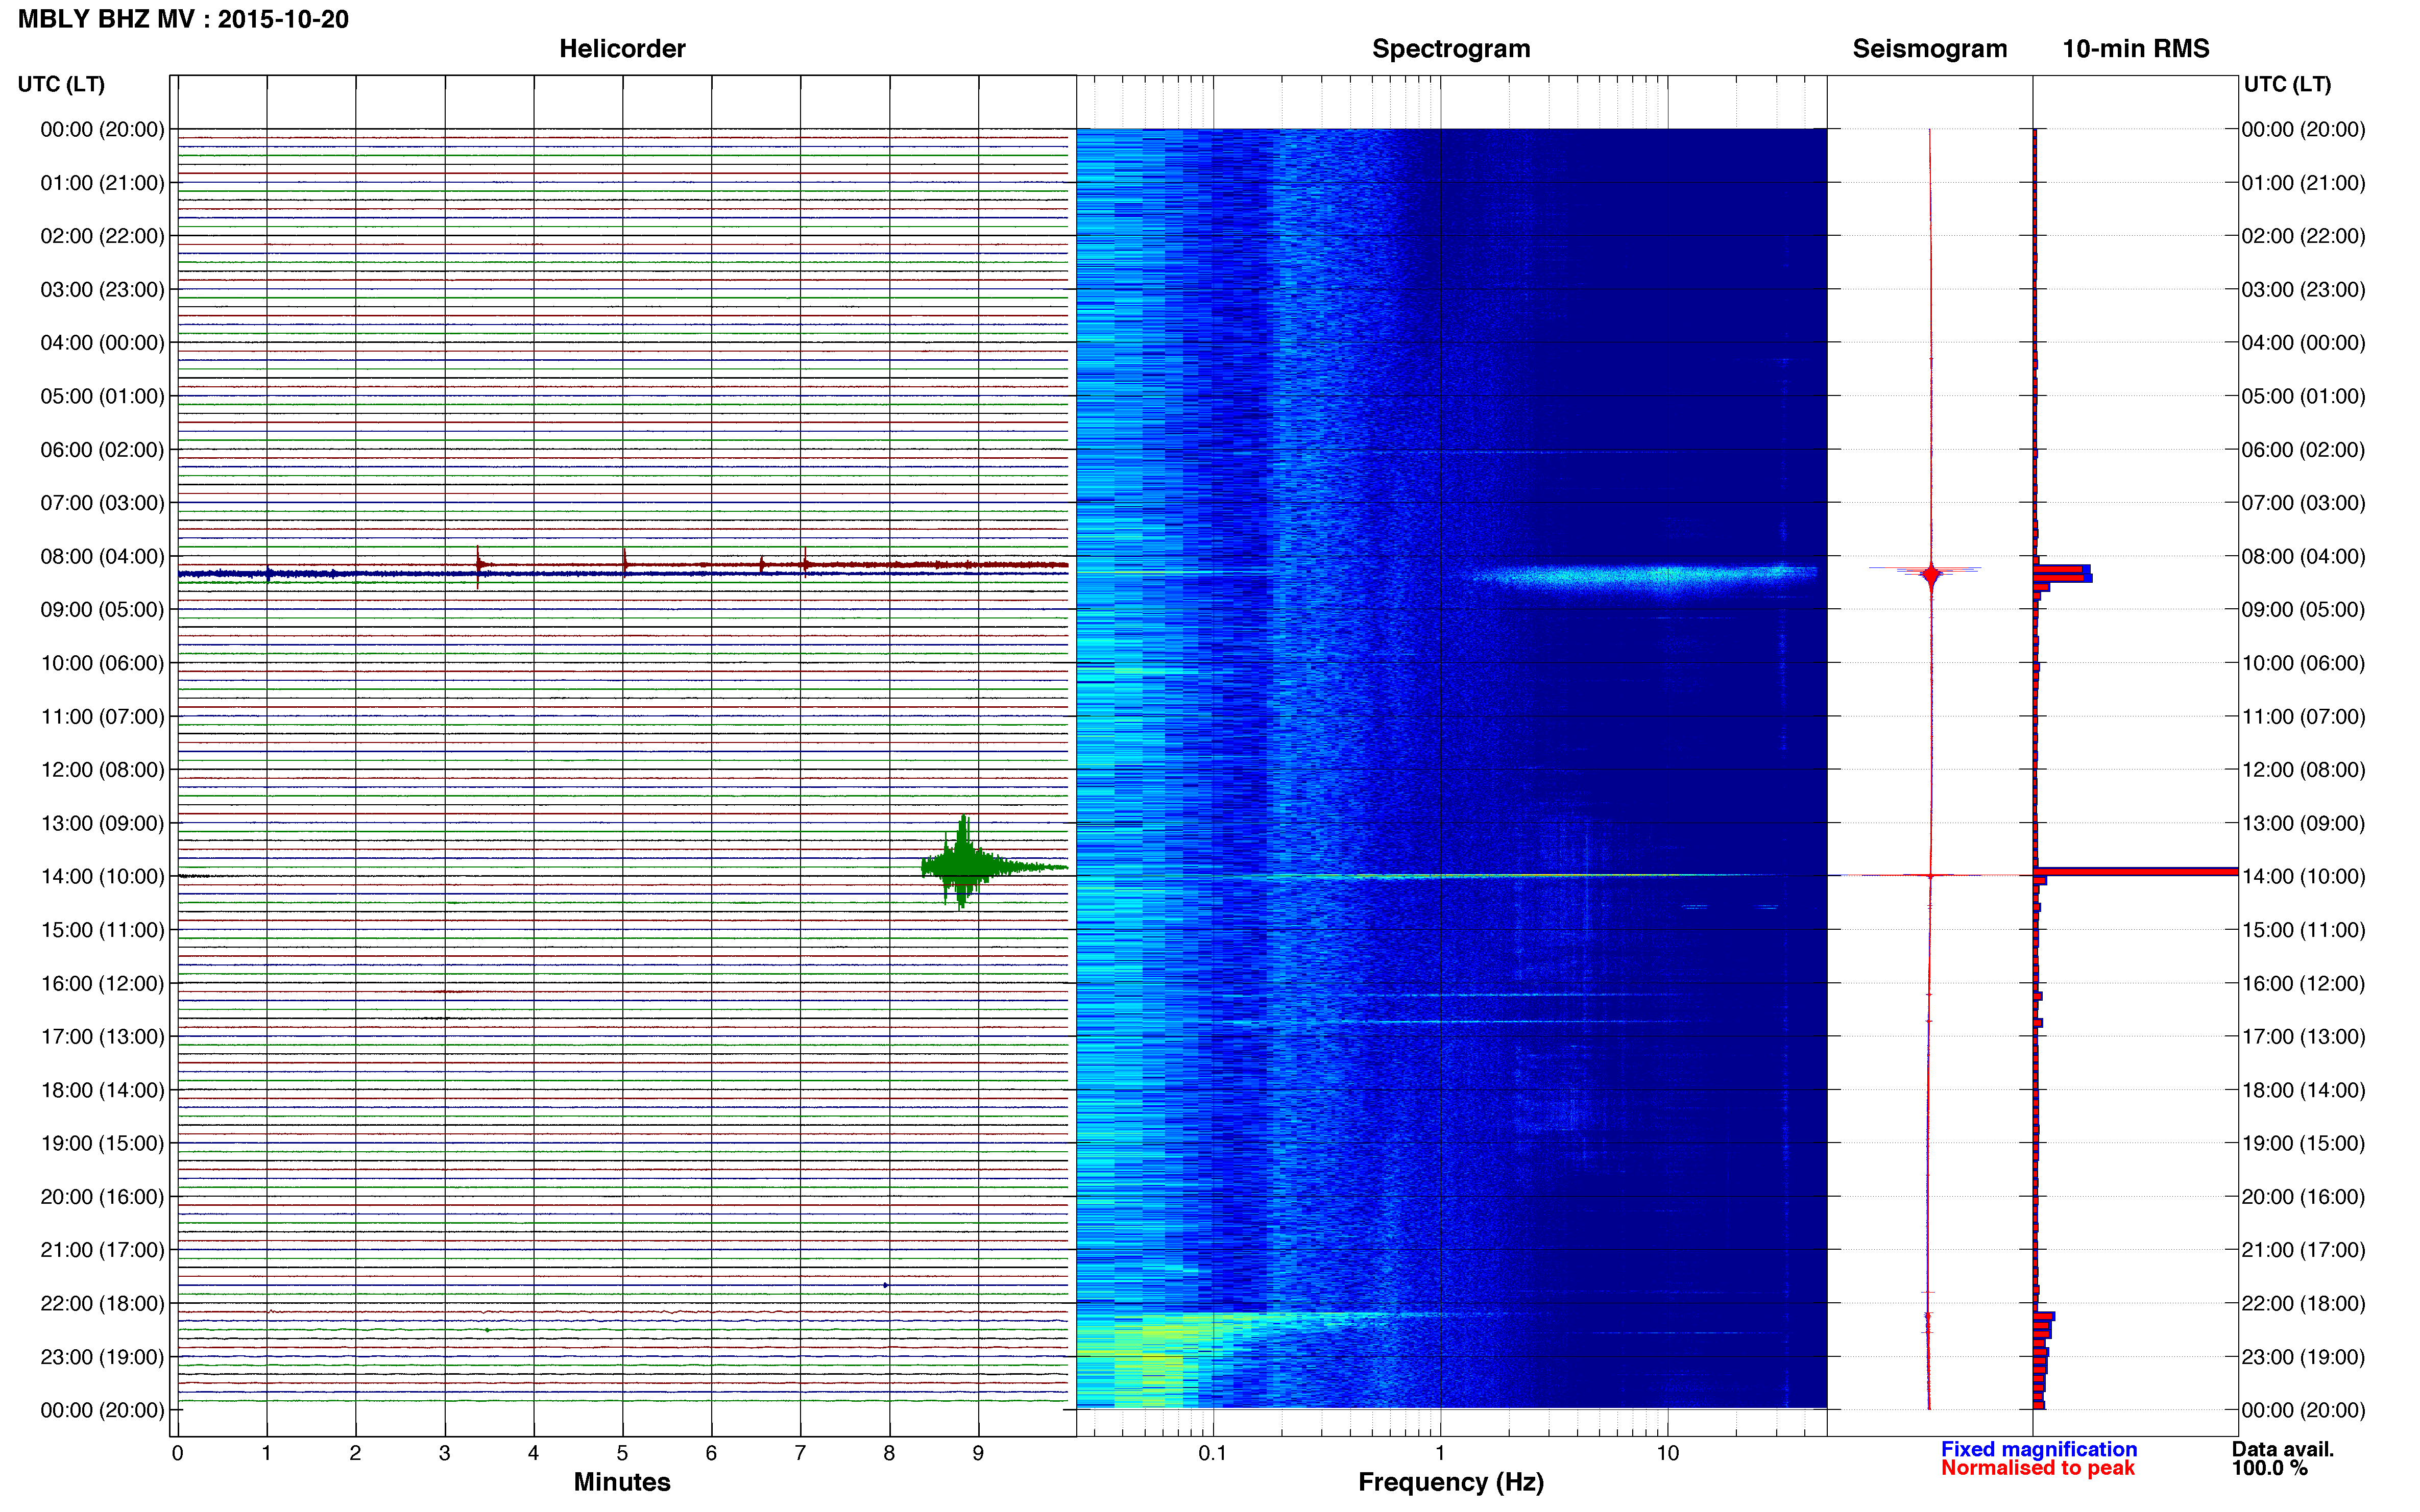2420x1512 pixels.
Task: Click the 'Spectrogram' panel heading
Action: pos(1450,49)
